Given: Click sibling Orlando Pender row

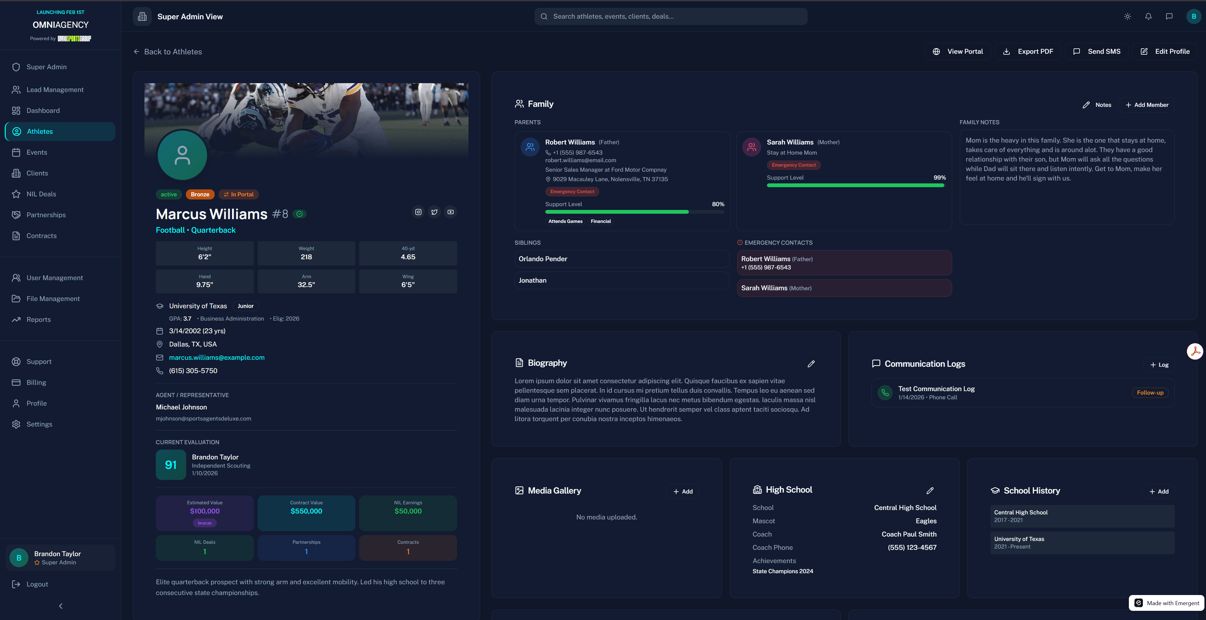Looking at the screenshot, I should (622, 259).
